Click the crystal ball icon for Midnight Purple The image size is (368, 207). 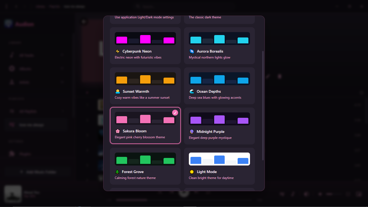click(x=192, y=132)
